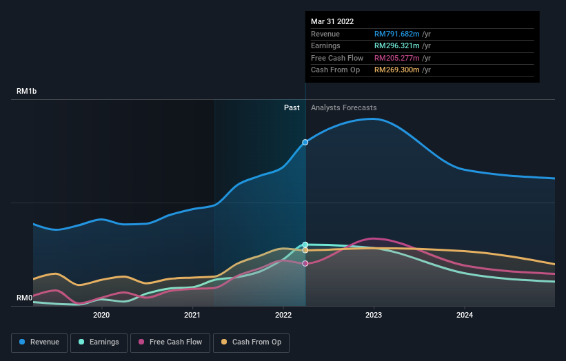566x361 pixels.
Task: Click the RM1b y-axis label
Action: [26, 91]
